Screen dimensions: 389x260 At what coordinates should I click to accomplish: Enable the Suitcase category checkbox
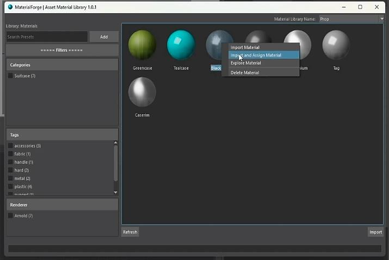pyautogui.click(x=10, y=76)
